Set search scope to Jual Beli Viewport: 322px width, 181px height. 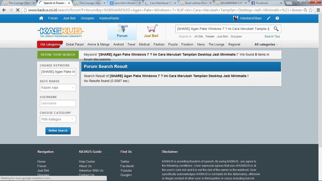[222, 36]
